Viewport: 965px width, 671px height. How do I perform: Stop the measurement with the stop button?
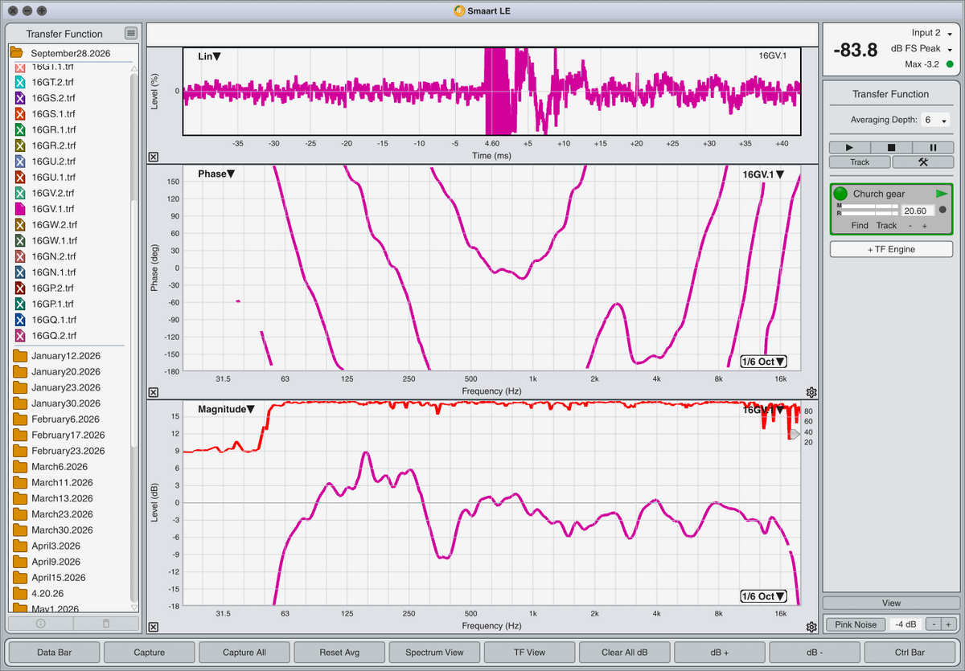tap(891, 148)
